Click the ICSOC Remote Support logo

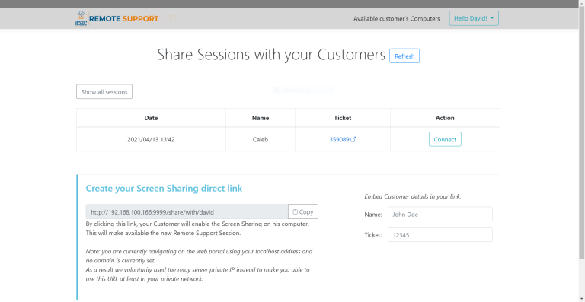point(117,18)
